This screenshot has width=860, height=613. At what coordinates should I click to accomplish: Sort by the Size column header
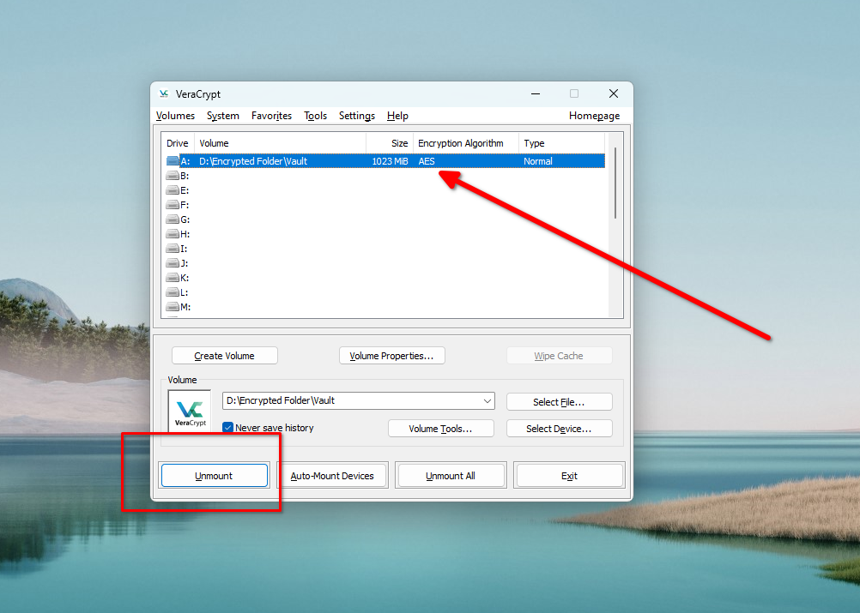[x=390, y=143]
